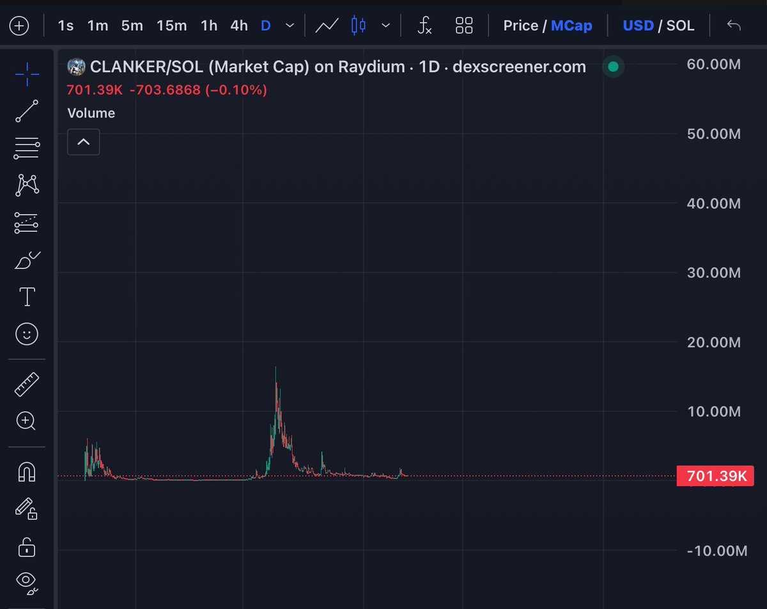Activate the zoom in tool
This screenshot has width=767, height=609.
[x=27, y=421]
